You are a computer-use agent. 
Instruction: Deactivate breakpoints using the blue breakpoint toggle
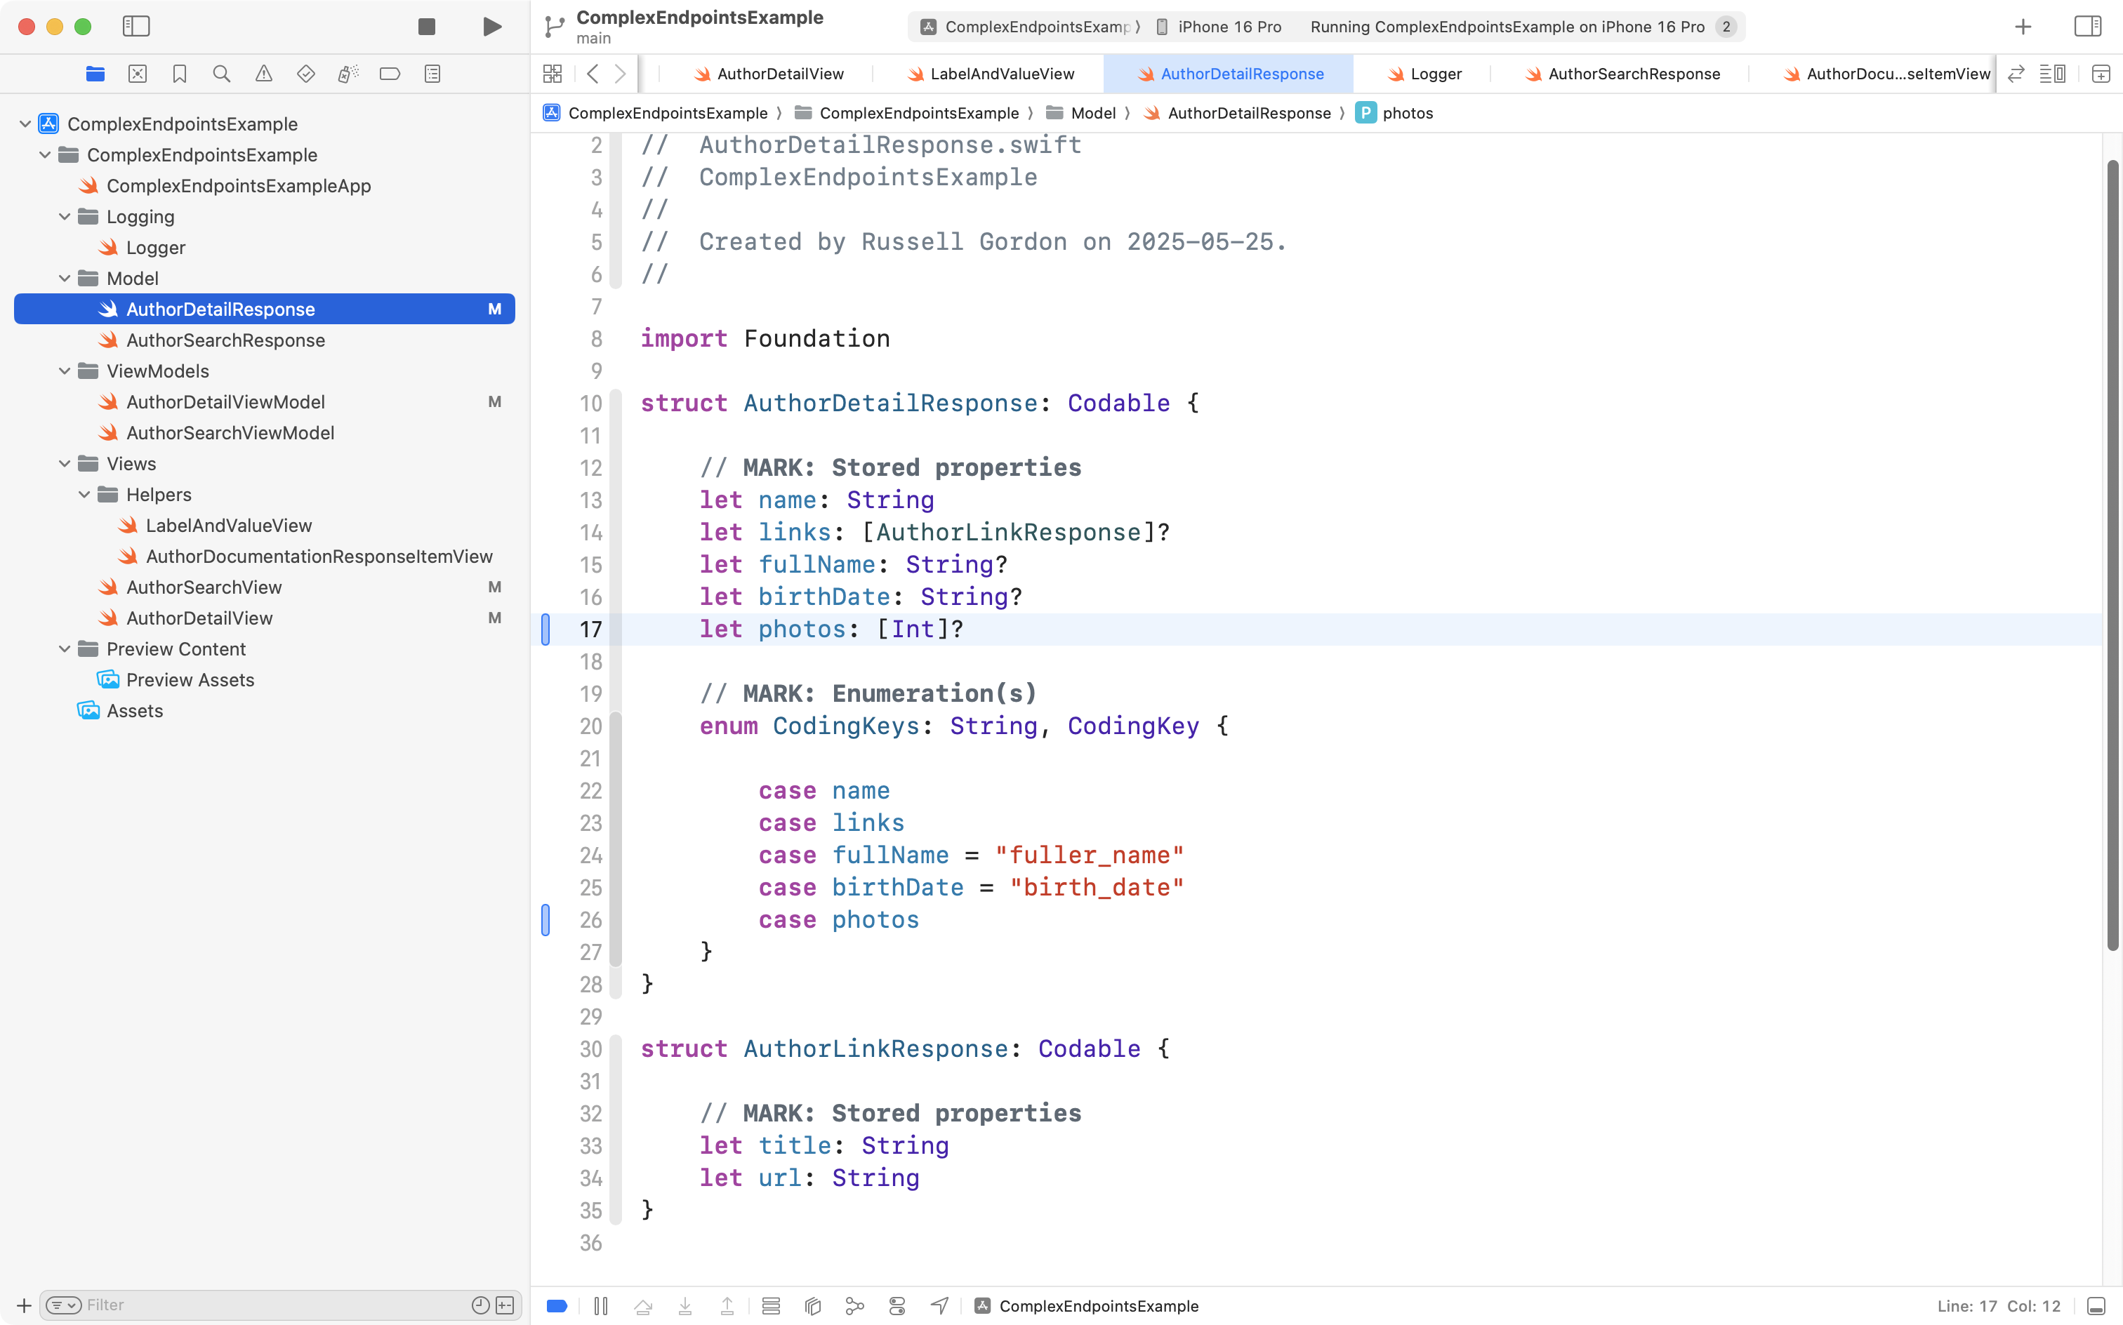point(557,1306)
